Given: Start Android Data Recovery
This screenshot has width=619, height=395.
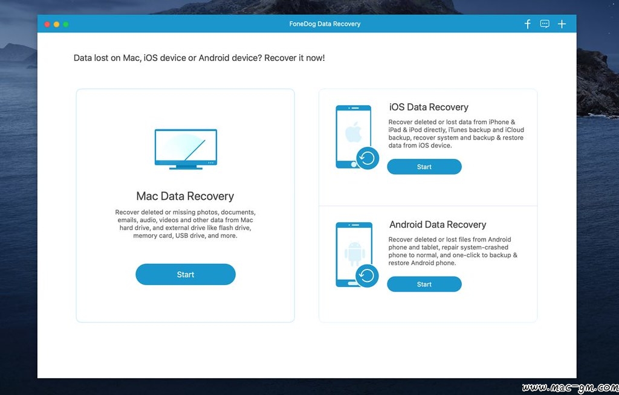Looking at the screenshot, I should (424, 284).
